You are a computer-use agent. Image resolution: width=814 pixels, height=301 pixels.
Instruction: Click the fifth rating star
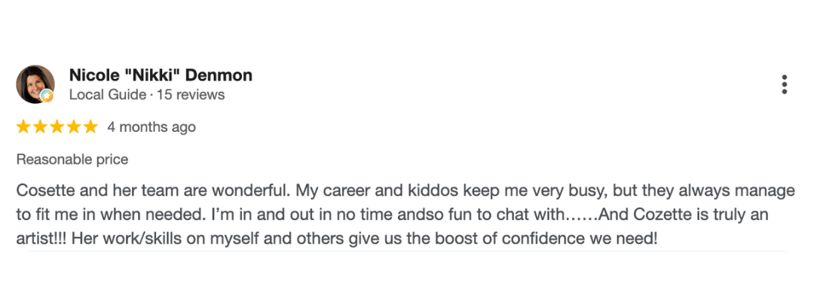90,127
